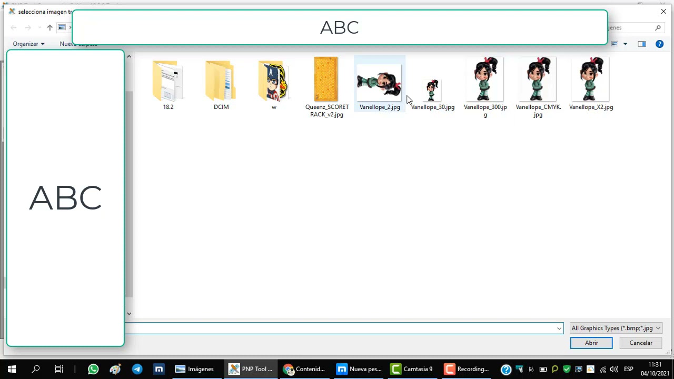Open the paint palette app in taskbar
Image resolution: width=674 pixels, height=379 pixels.
tap(115, 369)
